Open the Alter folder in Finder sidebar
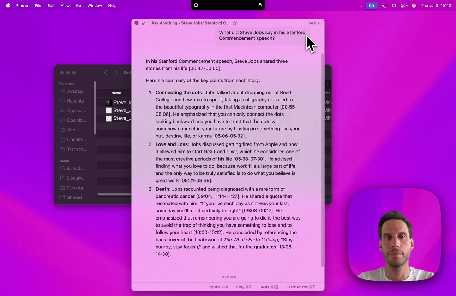This screenshot has width=456, height=296. (68, 130)
